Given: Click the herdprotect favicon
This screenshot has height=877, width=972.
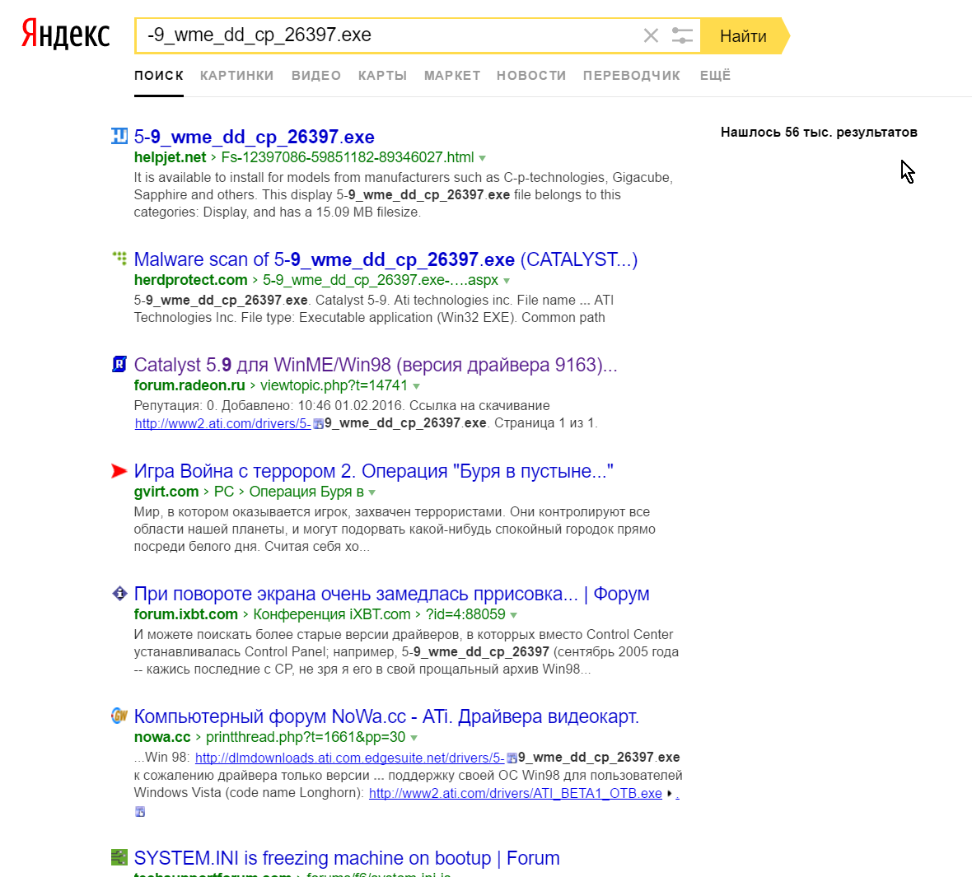Looking at the screenshot, I should (x=119, y=258).
